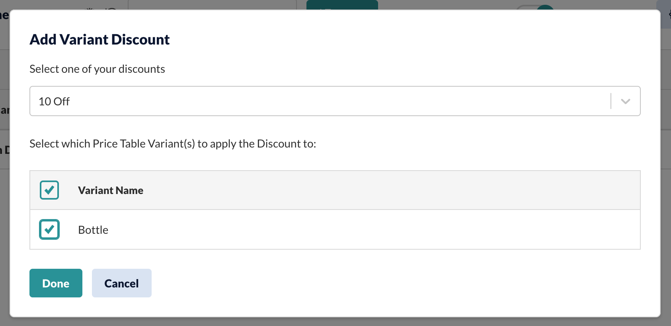Image resolution: width=671 pixels, height=326 pixels.
Task: Click the 10 Off text in the combo box
Action: point(54,101)
